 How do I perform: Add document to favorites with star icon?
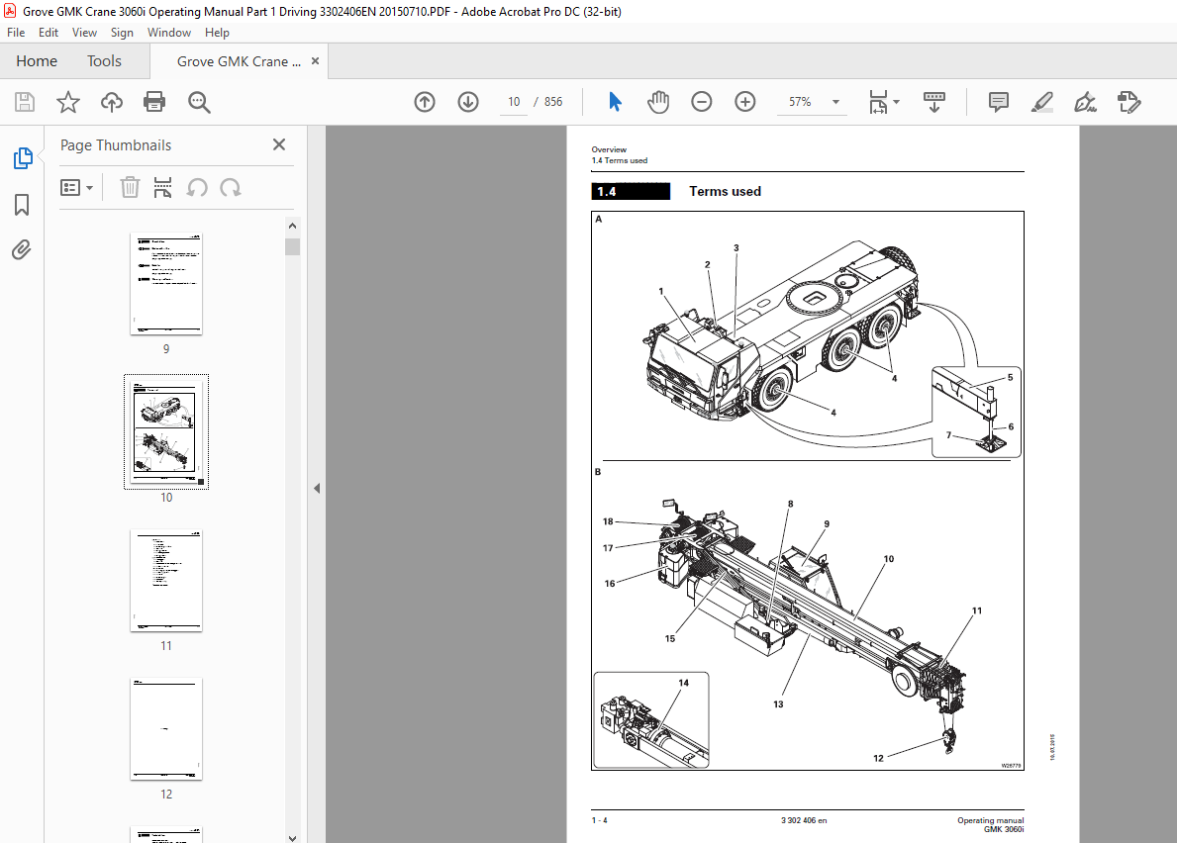(x=68, y=102)
